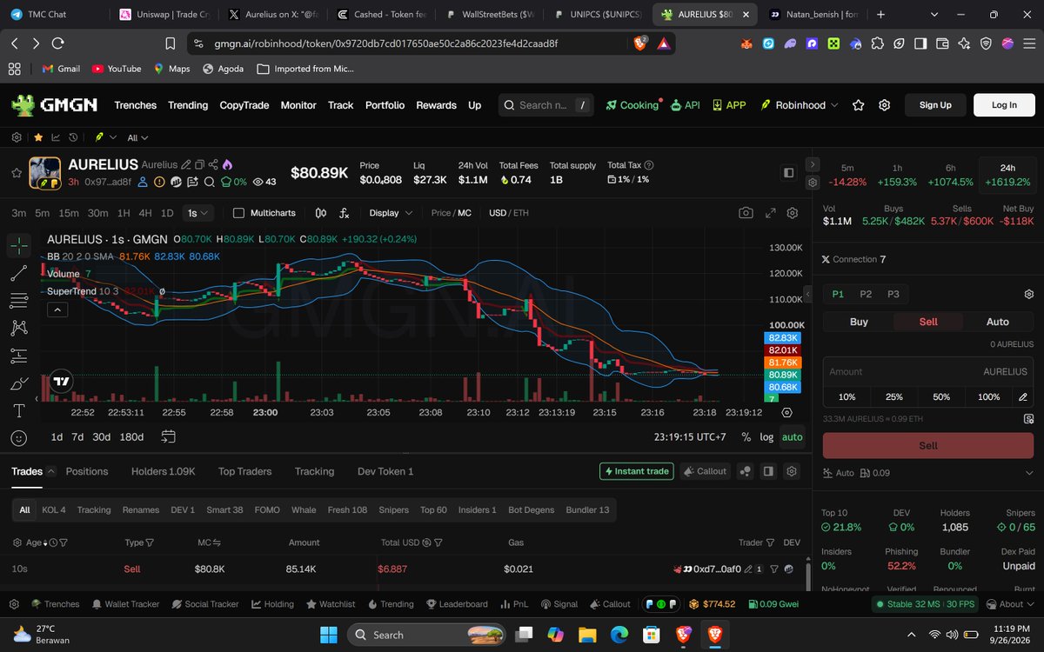Screen dimensions: 1044x652
Task: Open Total Tax help tooltip
Action: 649,165
